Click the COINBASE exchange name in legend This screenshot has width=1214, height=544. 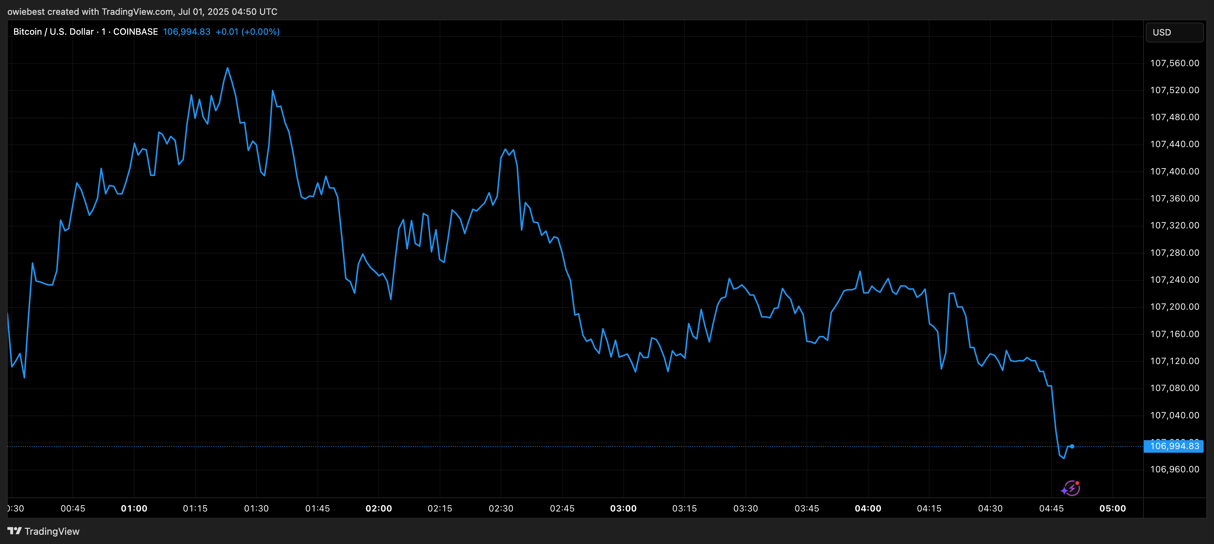[135, 31]
